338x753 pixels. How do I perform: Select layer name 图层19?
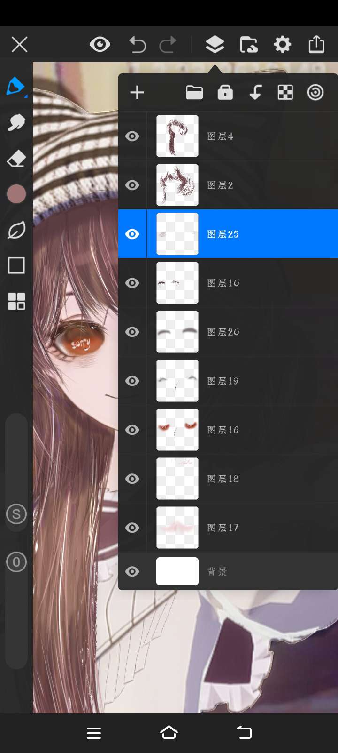223,381
